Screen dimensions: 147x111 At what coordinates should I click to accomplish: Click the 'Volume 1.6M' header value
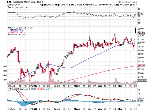[106, 5]
